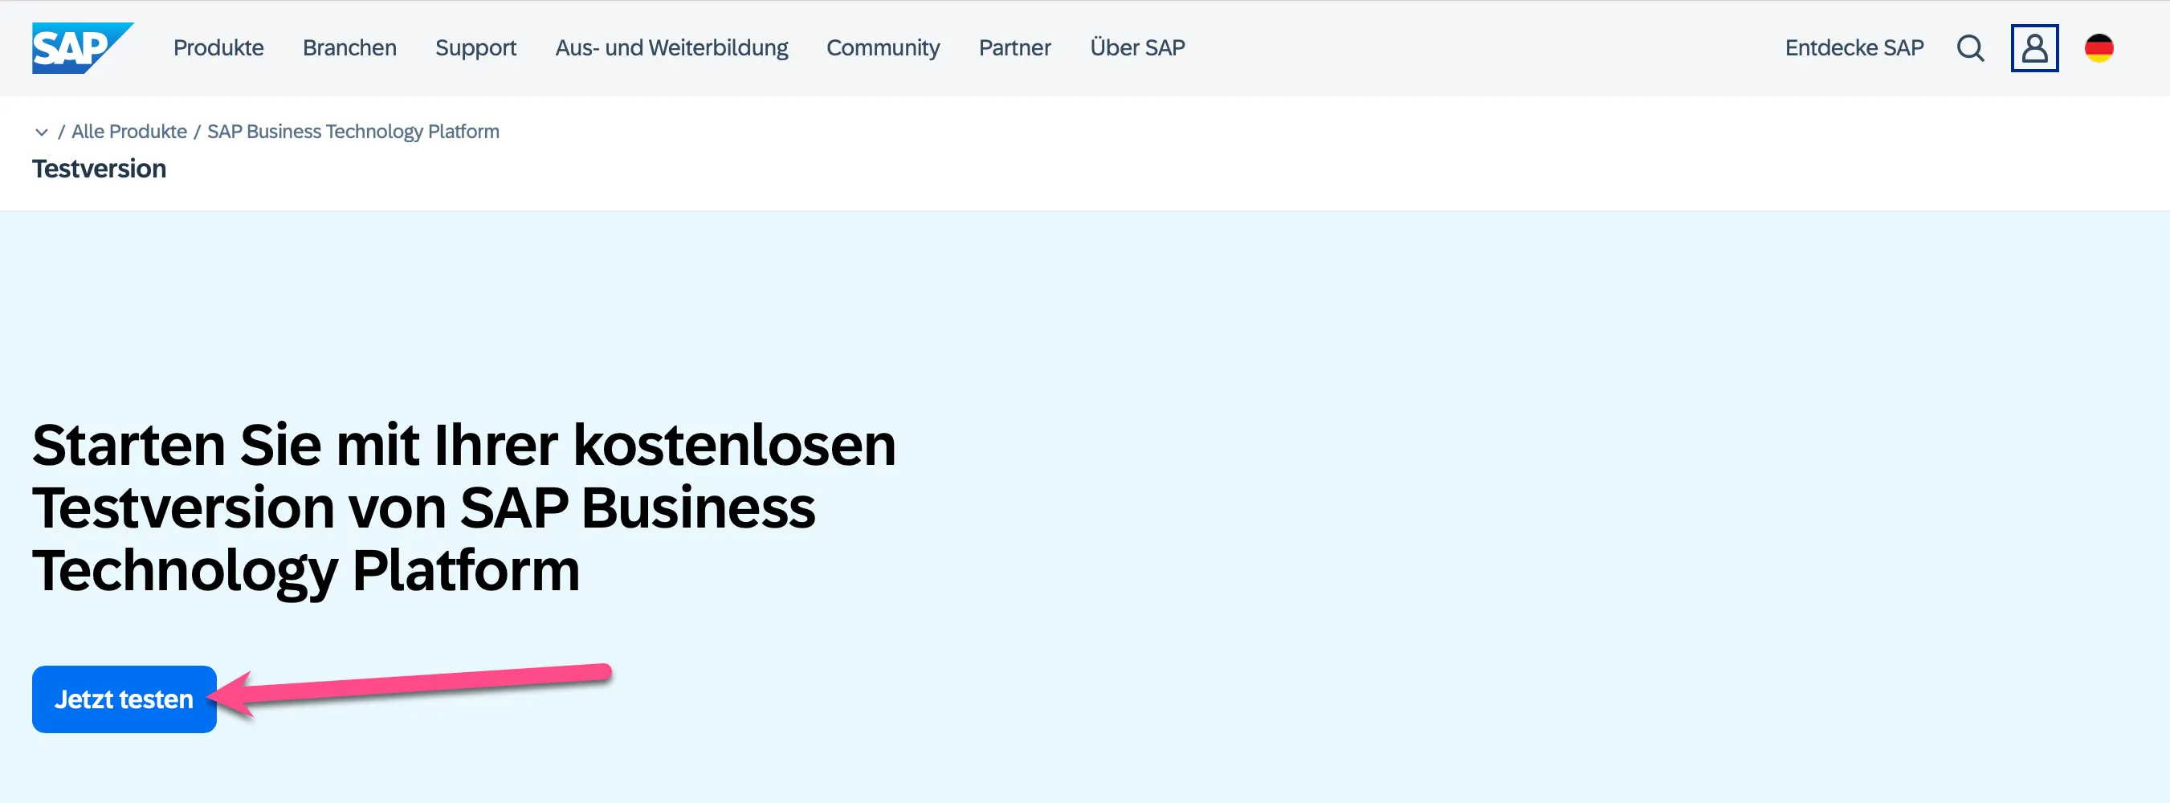Select the account icon in the header
Screen dimensions: 2170x803
point(2034,48)
